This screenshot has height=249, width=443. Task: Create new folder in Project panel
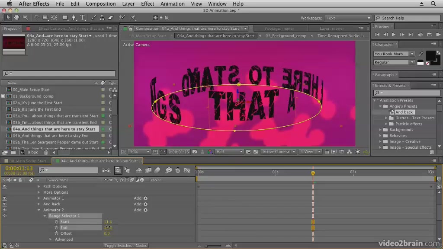coord(13,153)
